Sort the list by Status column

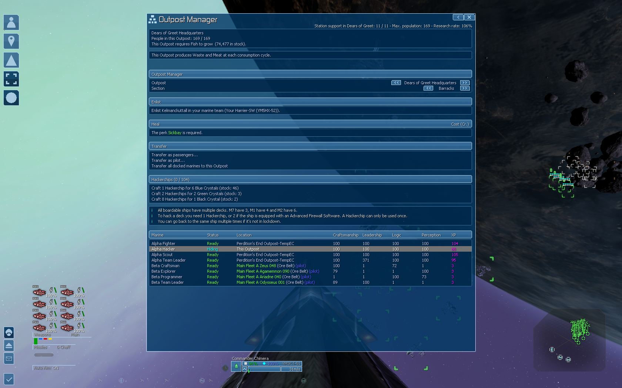point(213,235)
